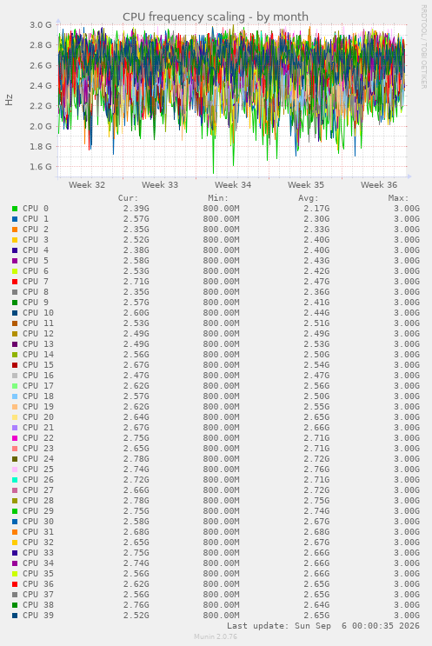Click the '1.6 G' y-axis label

tap(41, 167)
